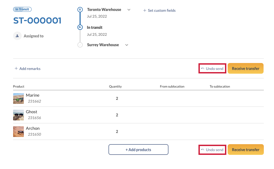
Task: Click the In Transit status badge
Action: click(22, 9)
